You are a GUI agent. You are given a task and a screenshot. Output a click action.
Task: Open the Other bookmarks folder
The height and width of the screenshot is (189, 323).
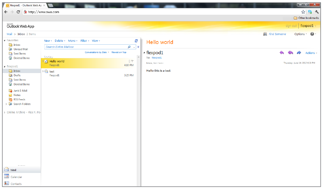[306, 18]
